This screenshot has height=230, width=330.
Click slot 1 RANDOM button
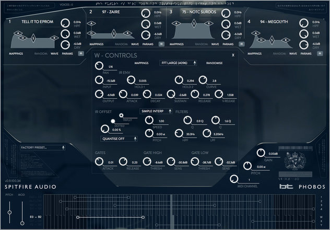tap(41, 54)
